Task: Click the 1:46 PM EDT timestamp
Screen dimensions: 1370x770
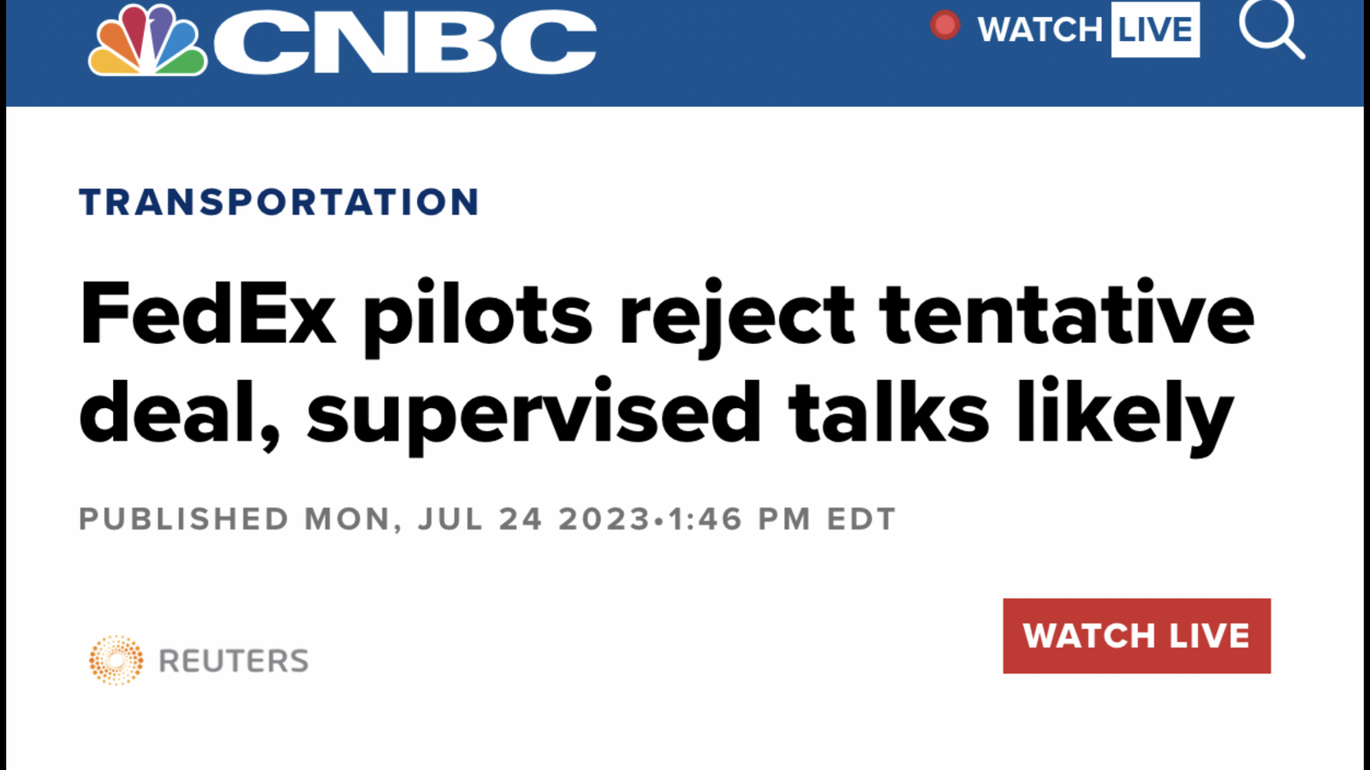Action: [x=782, y=519]
